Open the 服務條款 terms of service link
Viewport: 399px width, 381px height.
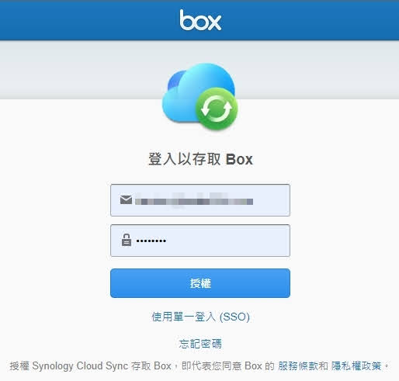298,366
